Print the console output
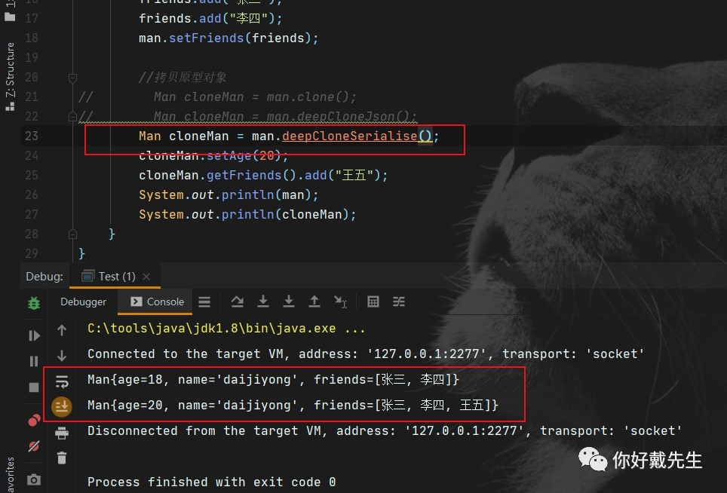727x493 pixels. point(62,433)
